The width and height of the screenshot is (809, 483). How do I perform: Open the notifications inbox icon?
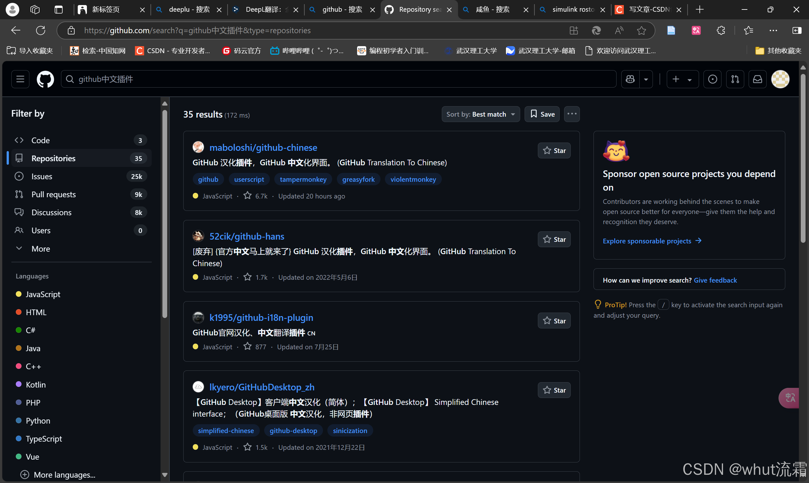[757, 79]
